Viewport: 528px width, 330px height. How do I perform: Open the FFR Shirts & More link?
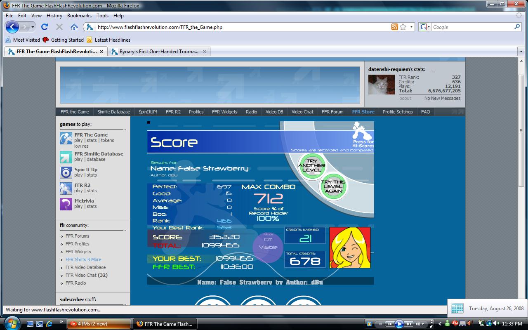click(x=83, y=259)
